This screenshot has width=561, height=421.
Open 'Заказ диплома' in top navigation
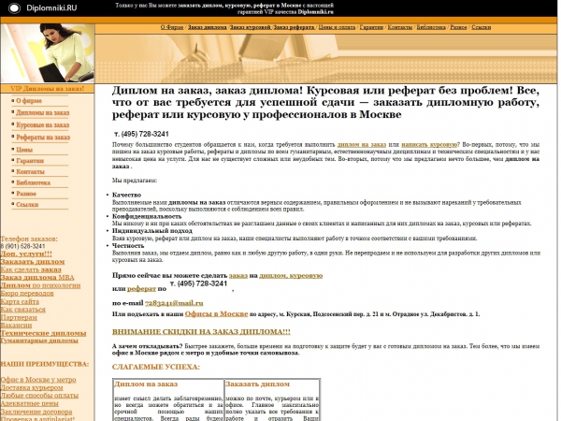[x=208, y=27]
